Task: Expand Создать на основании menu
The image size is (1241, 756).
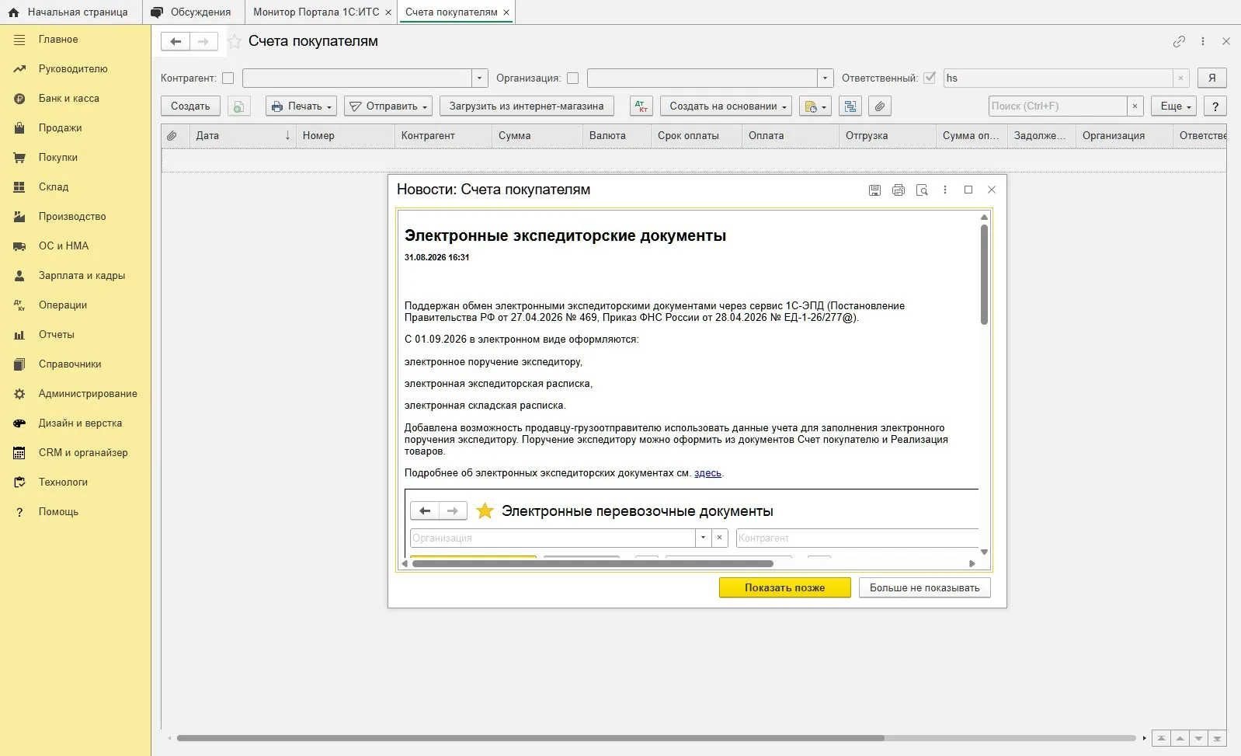Action: (726, 106)
